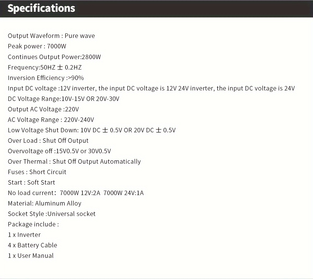The image size is (313, 279).
Task: Click the Peak power 7000W line
Action: pyautogui.click(x=37, y=46)
